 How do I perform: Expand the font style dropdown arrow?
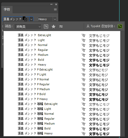click(x=55, y=19)
